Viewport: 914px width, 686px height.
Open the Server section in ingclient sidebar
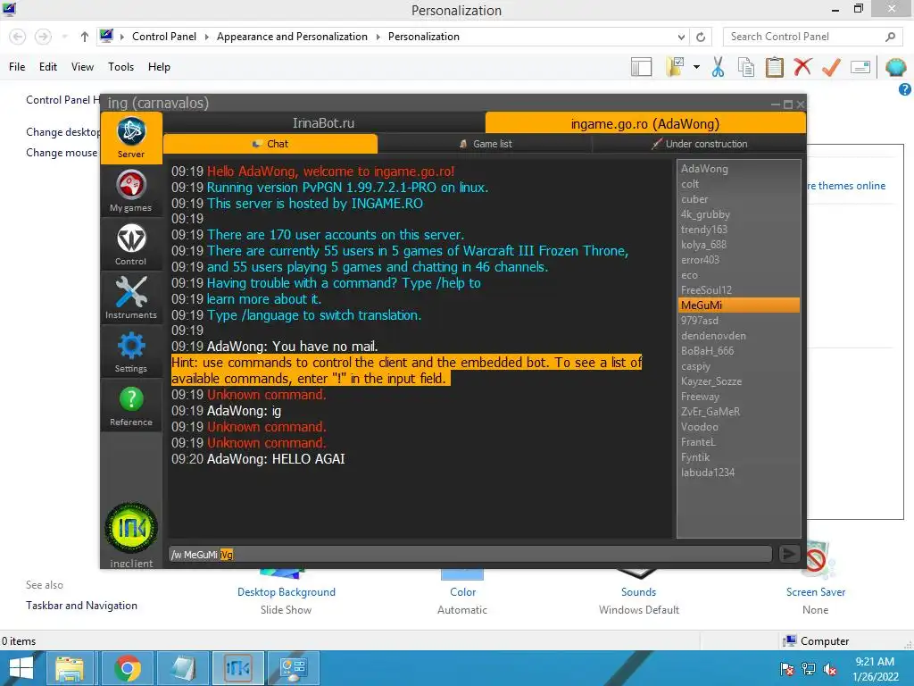131,138
